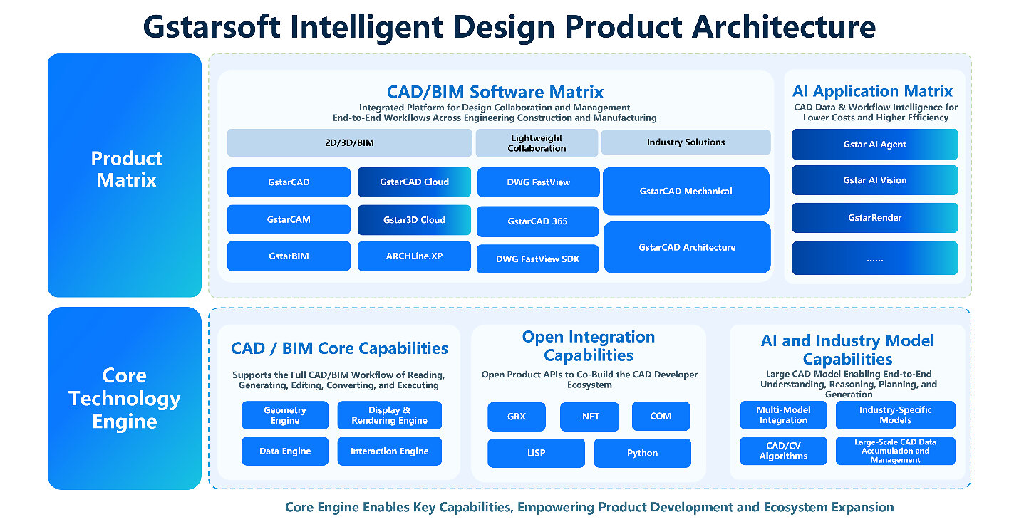Open the GstarCAD product tile

[x=289, y=182]
